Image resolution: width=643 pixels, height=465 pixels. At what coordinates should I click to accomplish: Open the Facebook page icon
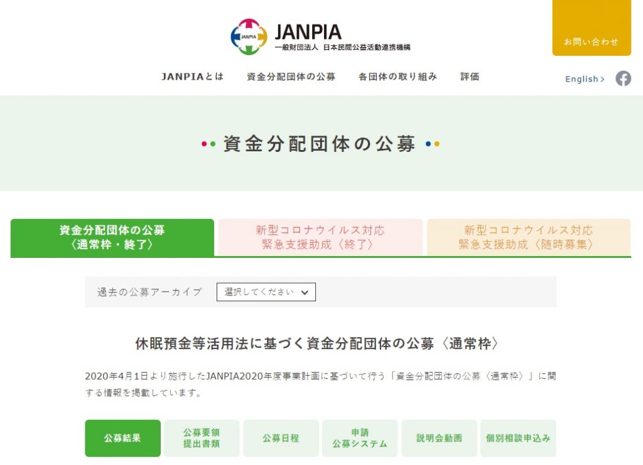click(623, 78)
